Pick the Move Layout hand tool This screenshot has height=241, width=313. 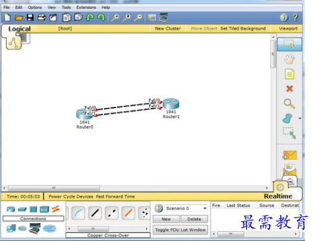(x=289, y=59)
